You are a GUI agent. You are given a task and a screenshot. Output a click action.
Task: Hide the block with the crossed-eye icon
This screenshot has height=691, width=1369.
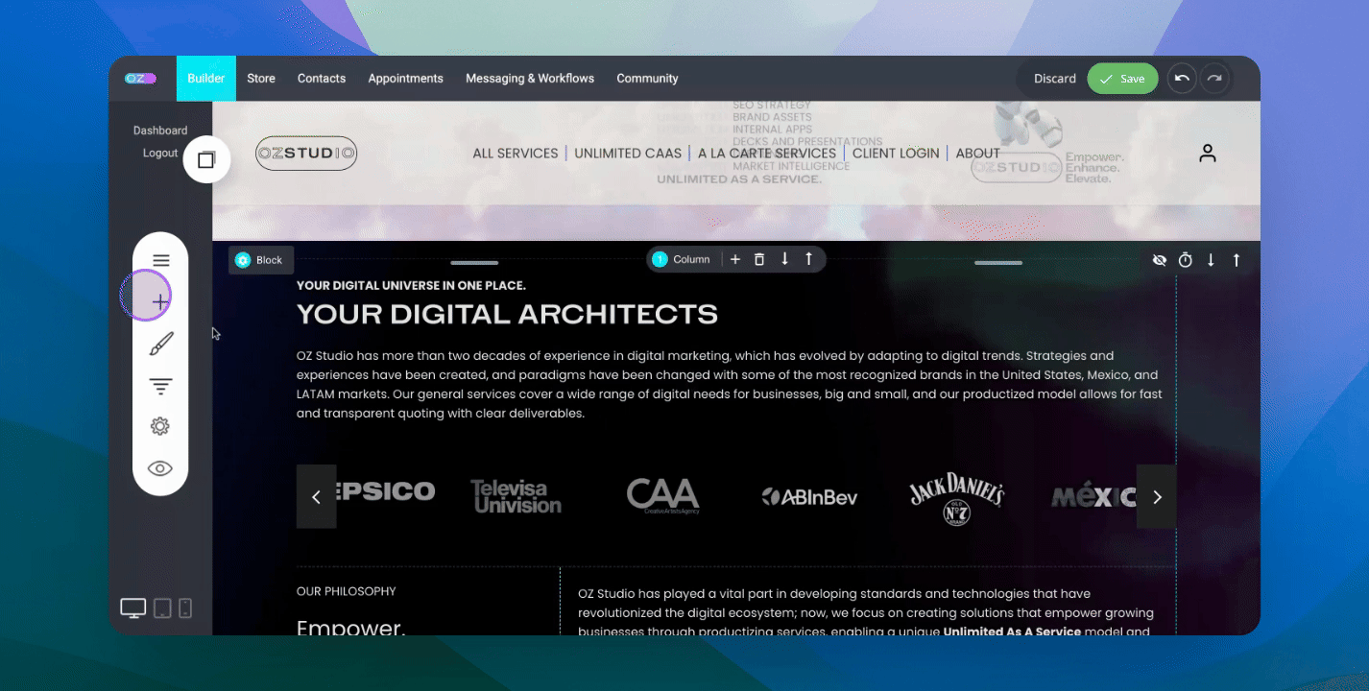pos(1160,260)
